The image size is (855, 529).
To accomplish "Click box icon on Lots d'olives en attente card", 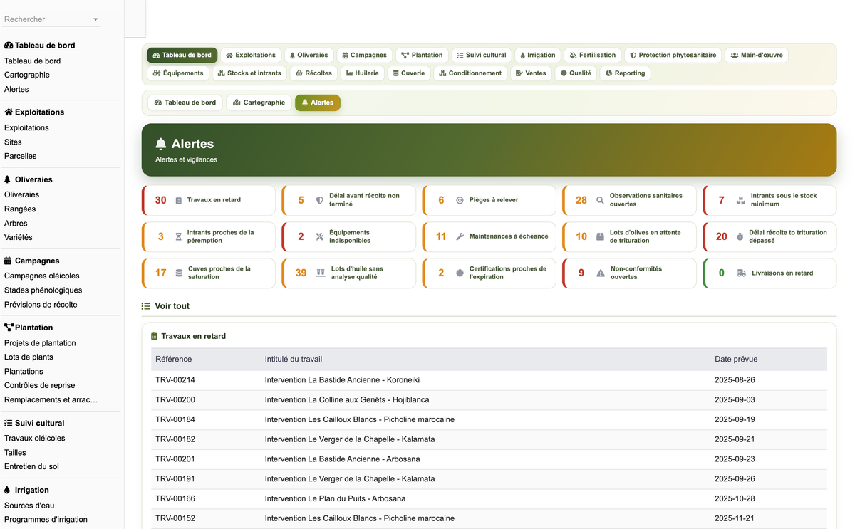I will pyautogui.click(x=600, y=236).
